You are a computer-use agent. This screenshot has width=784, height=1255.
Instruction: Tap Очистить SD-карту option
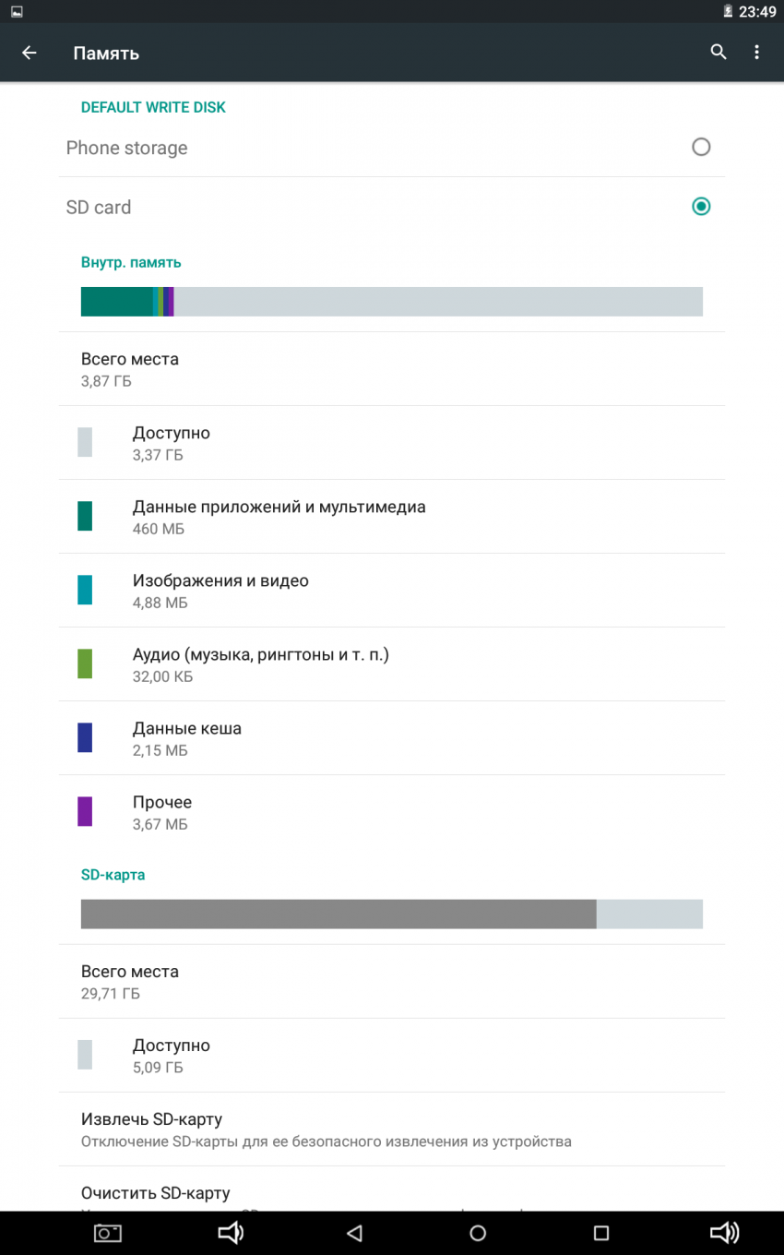pos(156,1193)
